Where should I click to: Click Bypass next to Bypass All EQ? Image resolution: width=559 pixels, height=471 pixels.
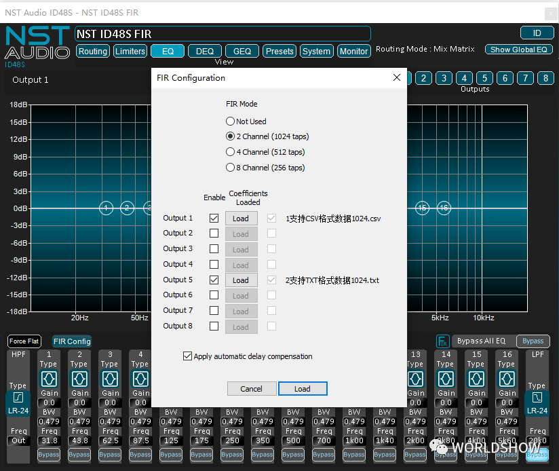coord(533,341)
